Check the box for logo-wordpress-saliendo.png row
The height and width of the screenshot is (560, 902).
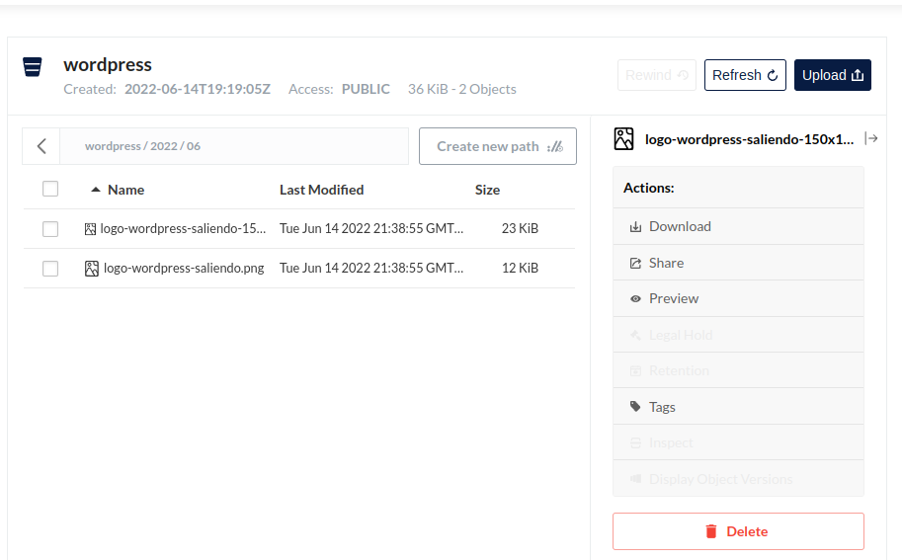[x=50, y=269]
